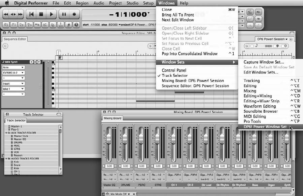Click the MIDI Synth track play-enable button
This screenshot has width=303, height=196.
[x=31, y=62]
